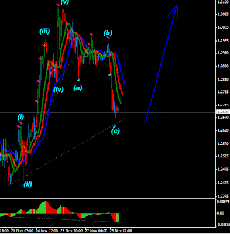
Task: Click the 21 Nov 03:00 time label
Action: 22,231
